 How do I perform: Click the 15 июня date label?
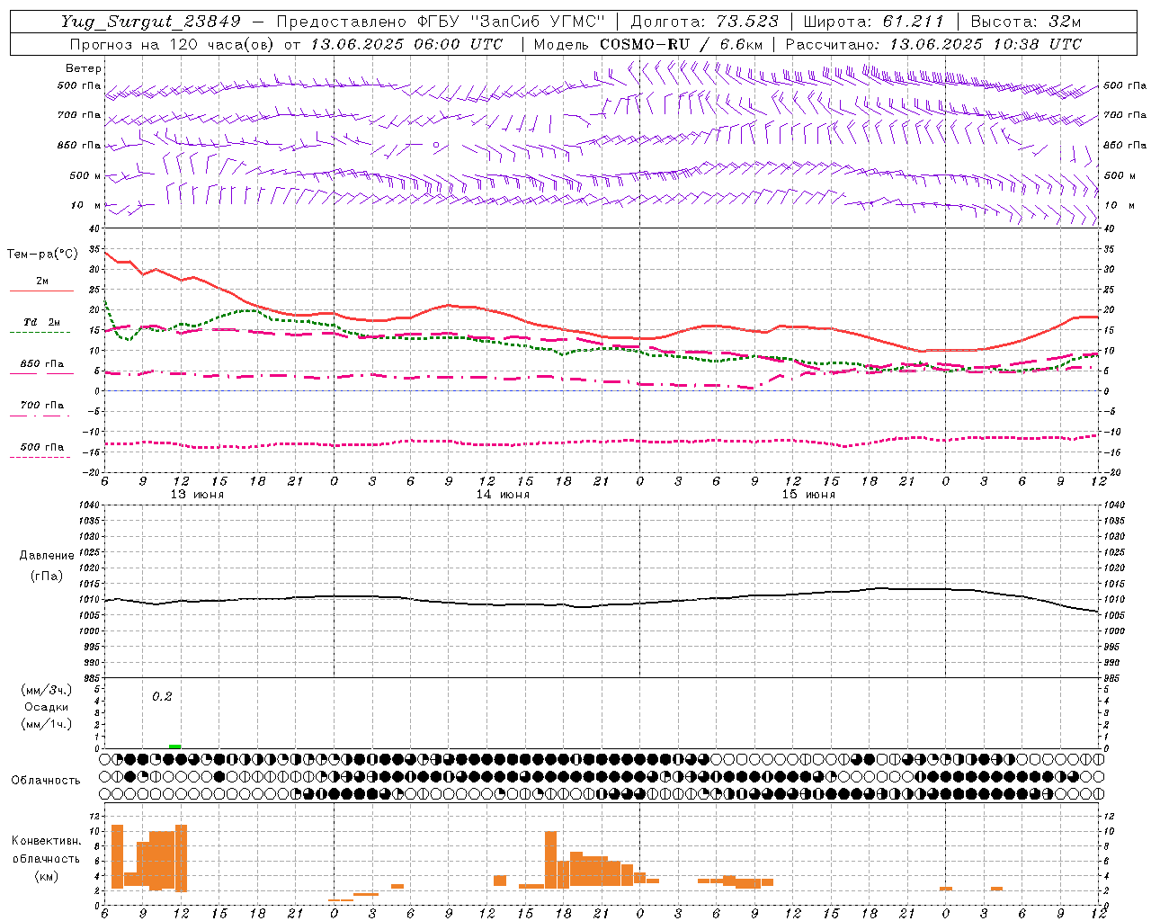[x=808, y=495]
